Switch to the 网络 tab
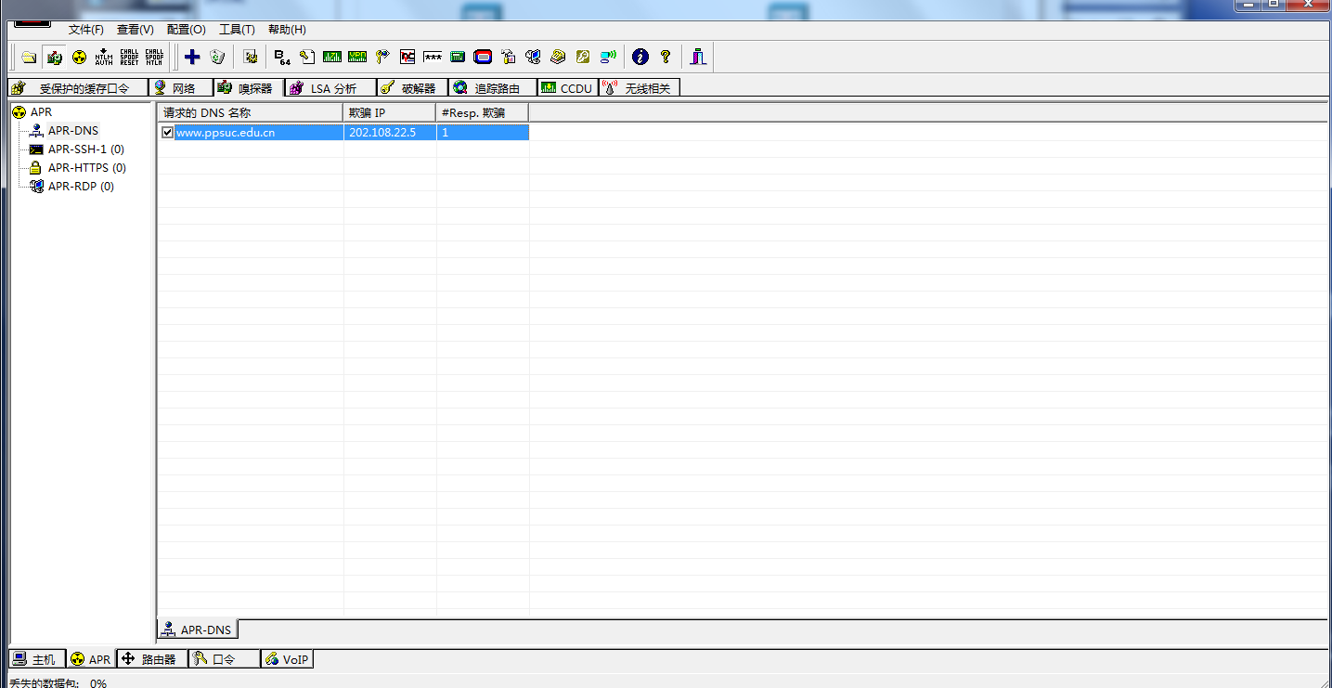The image size is (1332, 688). click(181, 88)
